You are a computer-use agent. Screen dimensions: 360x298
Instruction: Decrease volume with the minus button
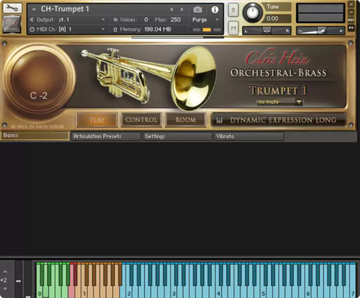tap(300, 30)
